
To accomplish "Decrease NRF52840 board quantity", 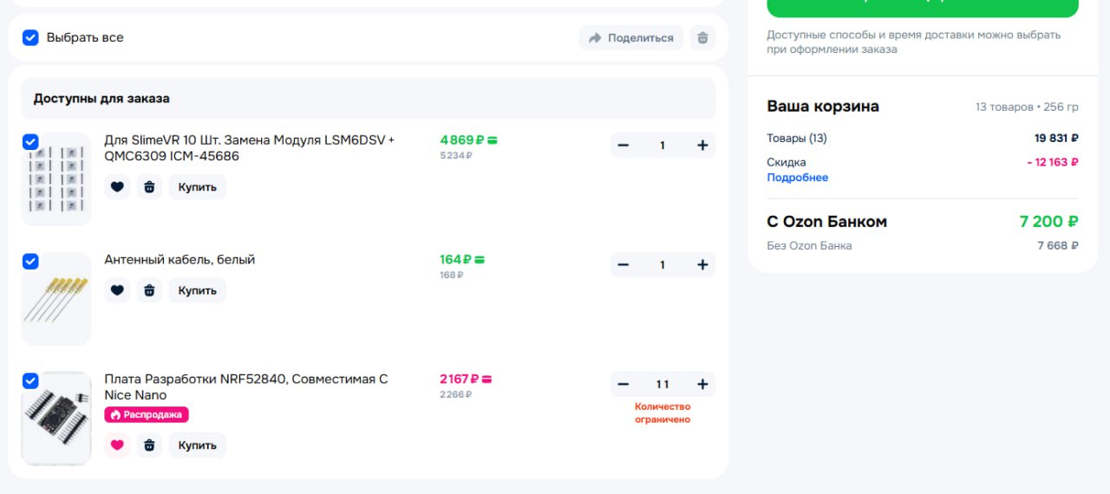I will (x=623, y=385).
